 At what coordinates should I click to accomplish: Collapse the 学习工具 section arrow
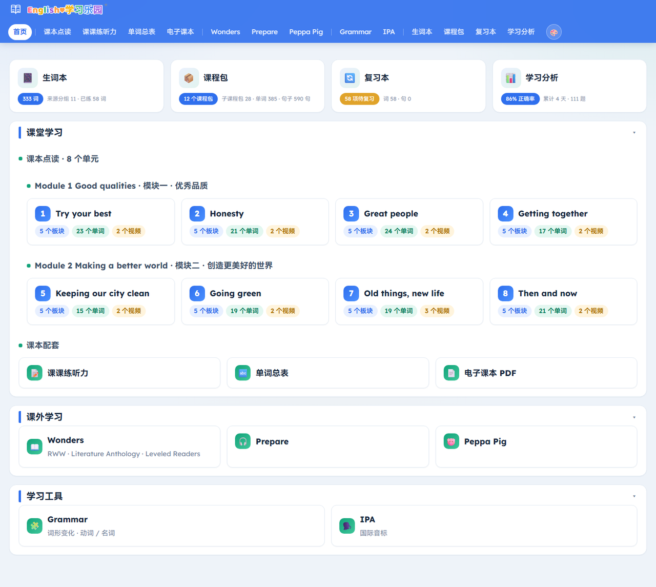click(634, 496)
